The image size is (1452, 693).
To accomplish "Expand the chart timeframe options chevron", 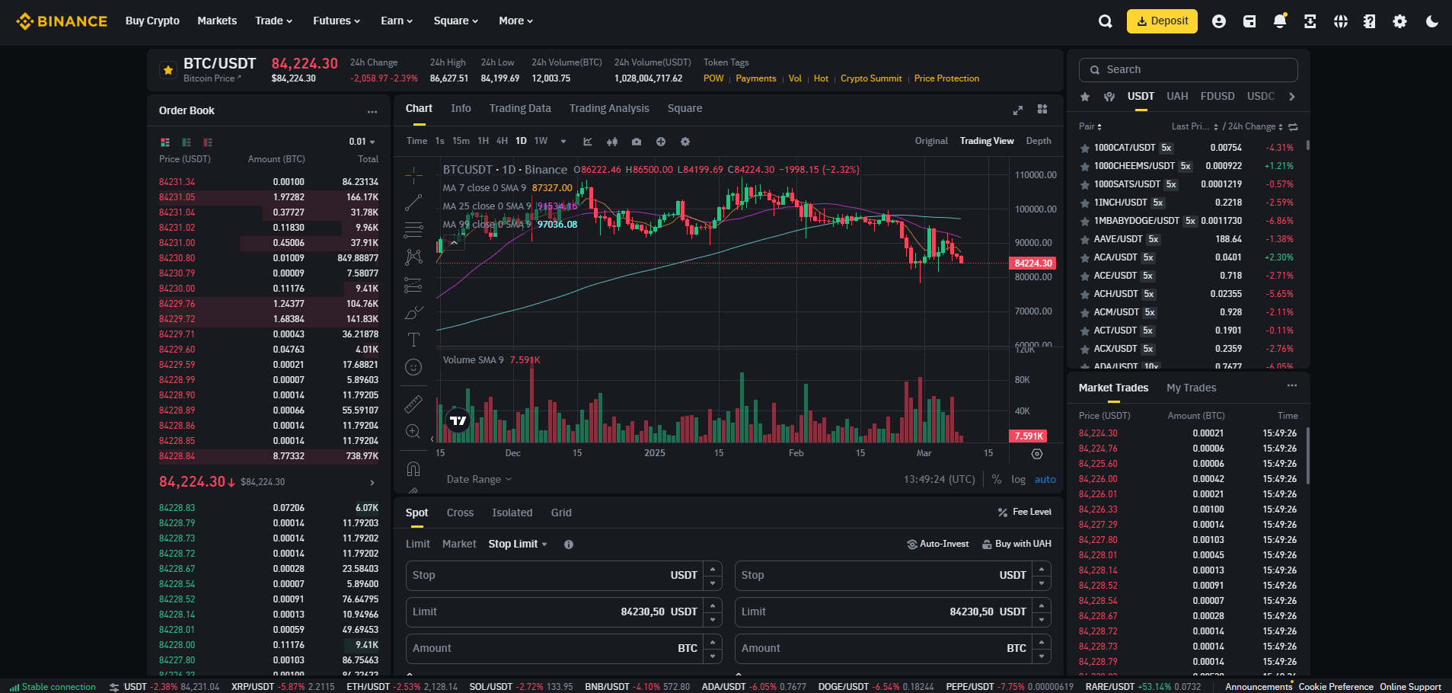I will [x=563, y=141].
